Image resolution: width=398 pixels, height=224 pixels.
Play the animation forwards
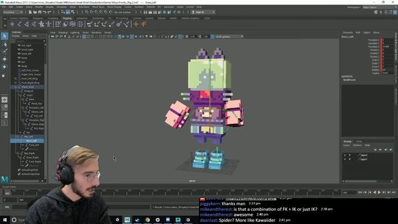coord(379,192)
